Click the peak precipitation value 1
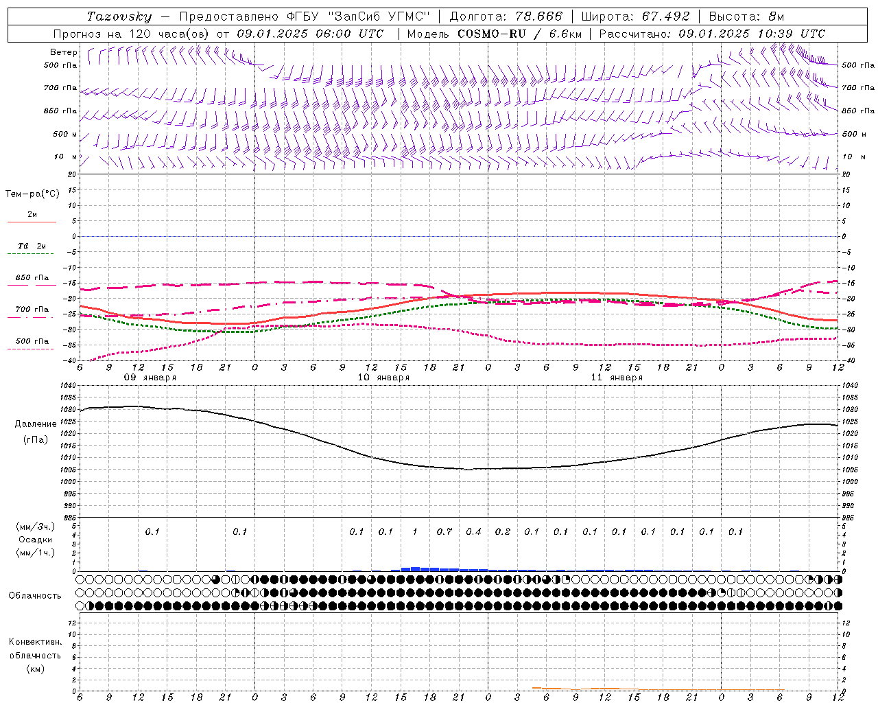 [415, 531]
